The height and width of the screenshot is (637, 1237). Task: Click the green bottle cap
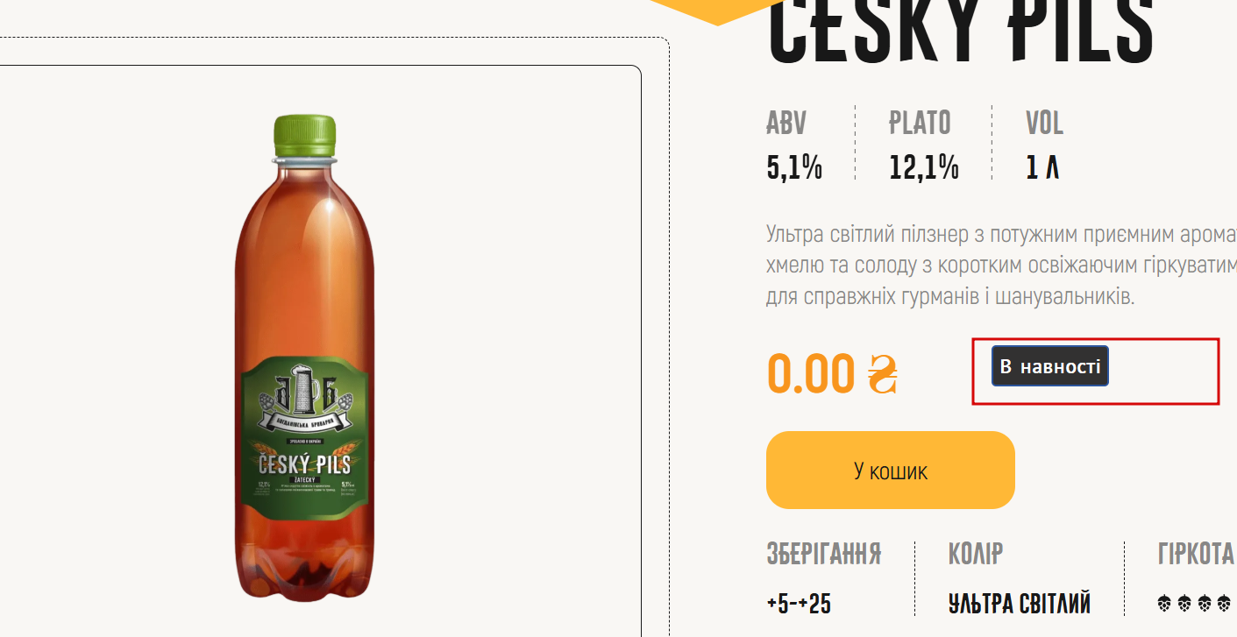coord(305,136)
